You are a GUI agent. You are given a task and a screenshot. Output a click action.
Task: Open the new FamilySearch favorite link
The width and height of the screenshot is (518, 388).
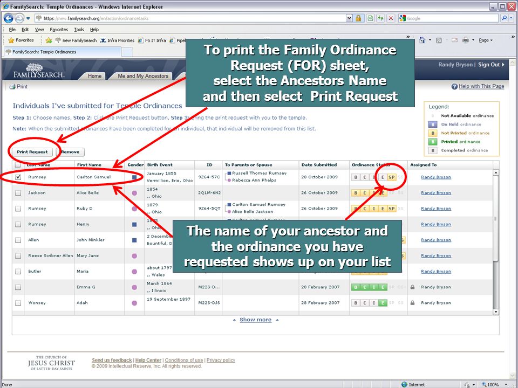coord(76,40)
